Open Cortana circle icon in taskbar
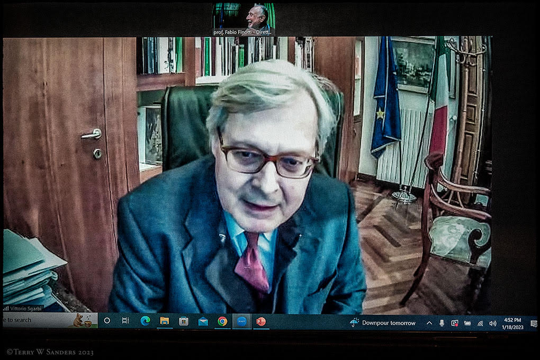This screenshot has height=360, width=540. pos(107,321)
